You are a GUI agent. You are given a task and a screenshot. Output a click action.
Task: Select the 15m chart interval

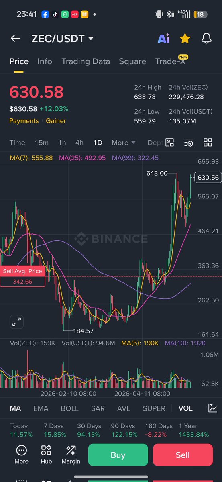click(x=42, y=143)
